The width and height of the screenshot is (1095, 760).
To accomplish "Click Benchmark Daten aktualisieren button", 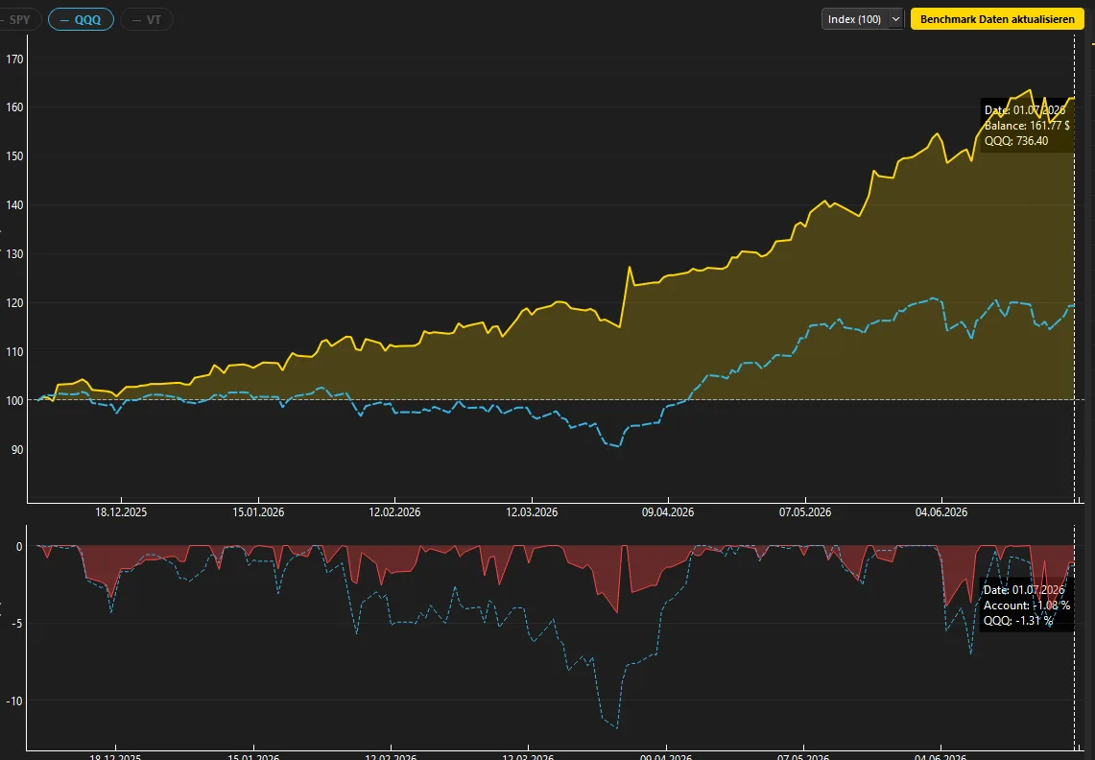I will tap(997, 19).
